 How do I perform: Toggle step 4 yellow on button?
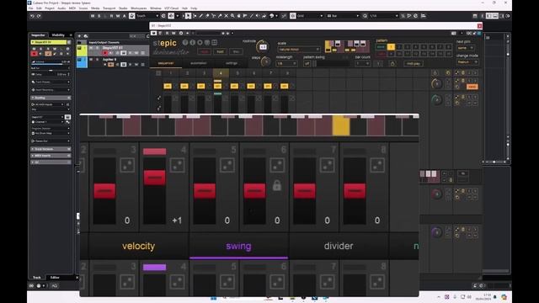[217, 86]
